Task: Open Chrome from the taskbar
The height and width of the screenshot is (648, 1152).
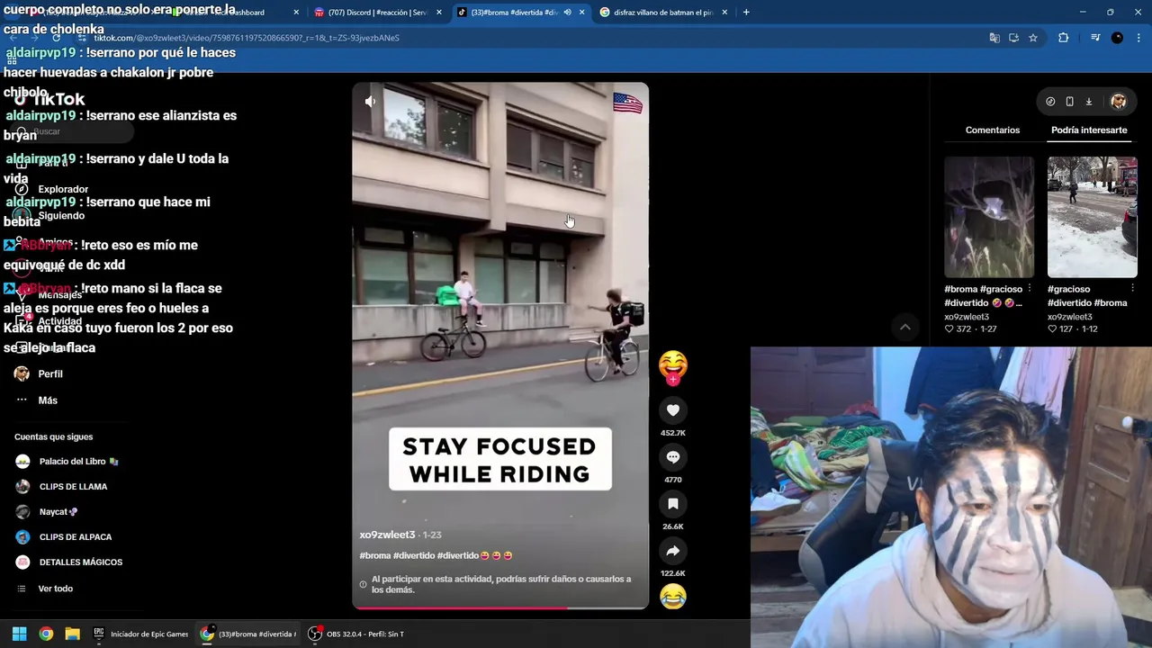Action: [46, 634]
